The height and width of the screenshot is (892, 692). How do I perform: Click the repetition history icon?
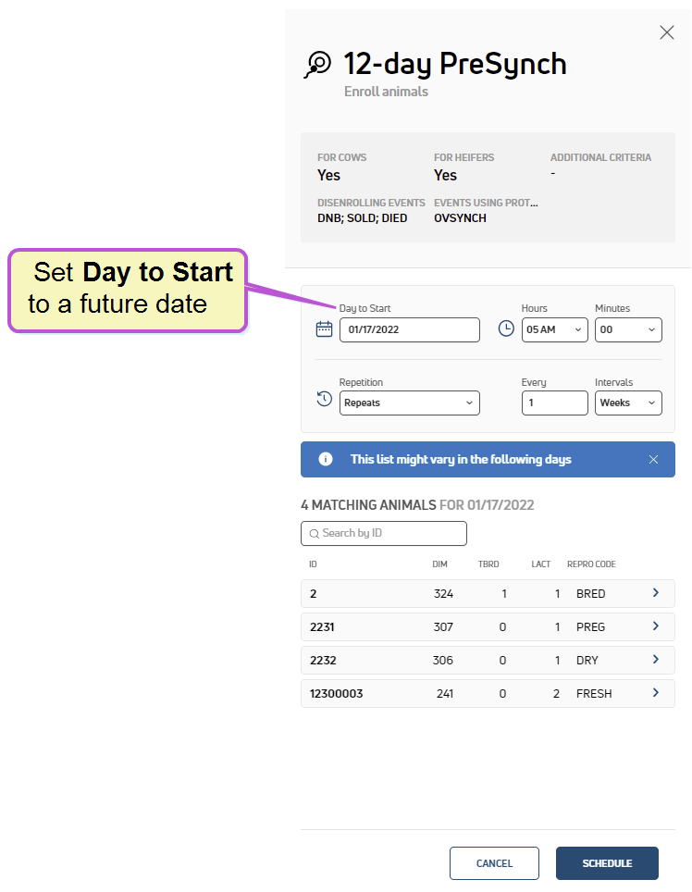(x=324, y=399)
